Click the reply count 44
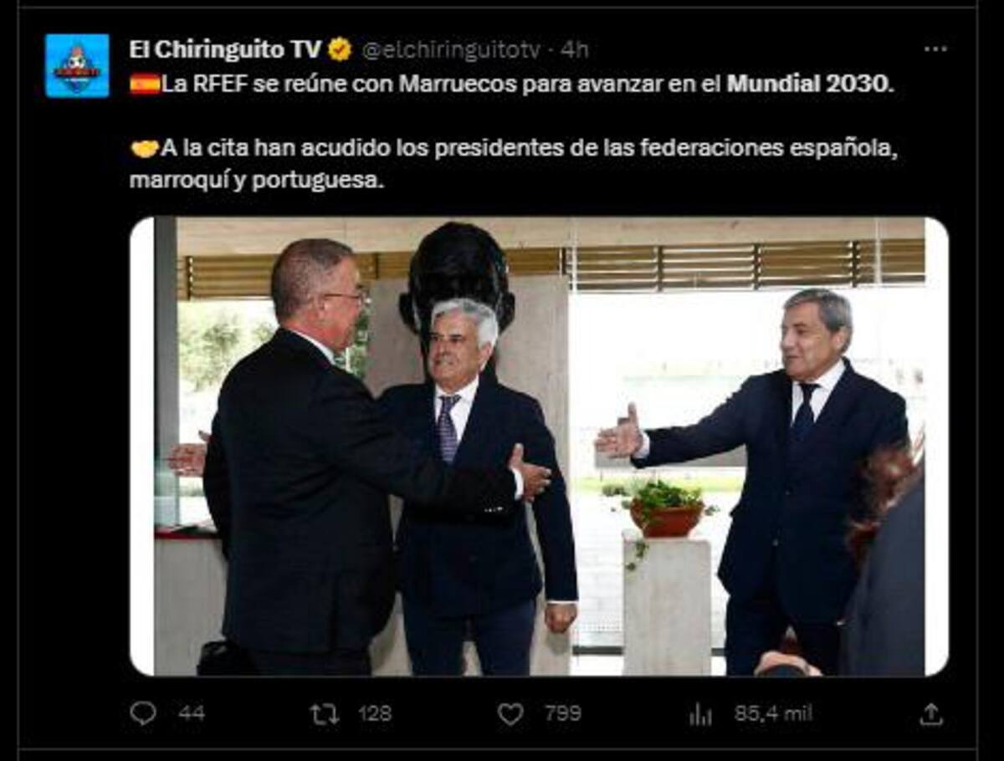Image resolution: width=1004 pixels, height=761 pixels. (x=191, y=713)
